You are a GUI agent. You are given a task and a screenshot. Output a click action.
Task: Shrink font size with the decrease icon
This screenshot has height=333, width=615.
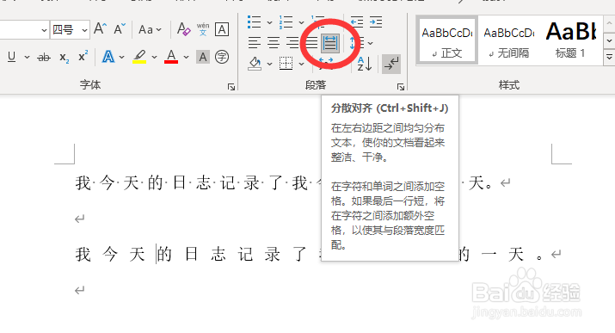coord(120,29)
